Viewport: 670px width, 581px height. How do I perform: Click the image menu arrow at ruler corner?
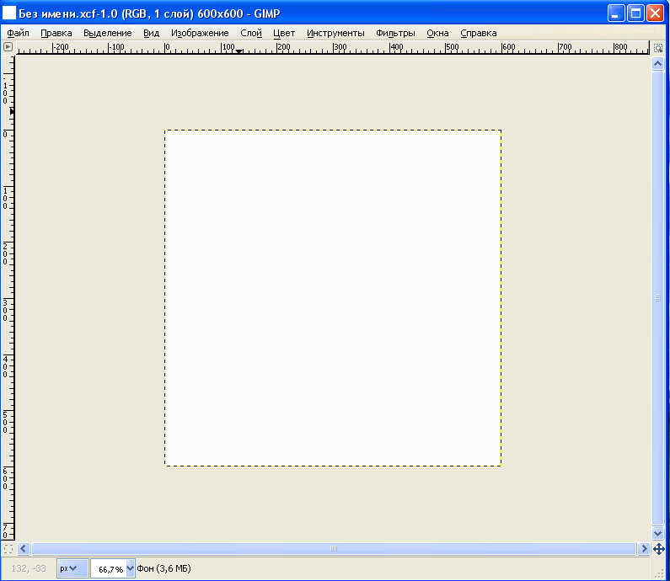coord(8,47)
